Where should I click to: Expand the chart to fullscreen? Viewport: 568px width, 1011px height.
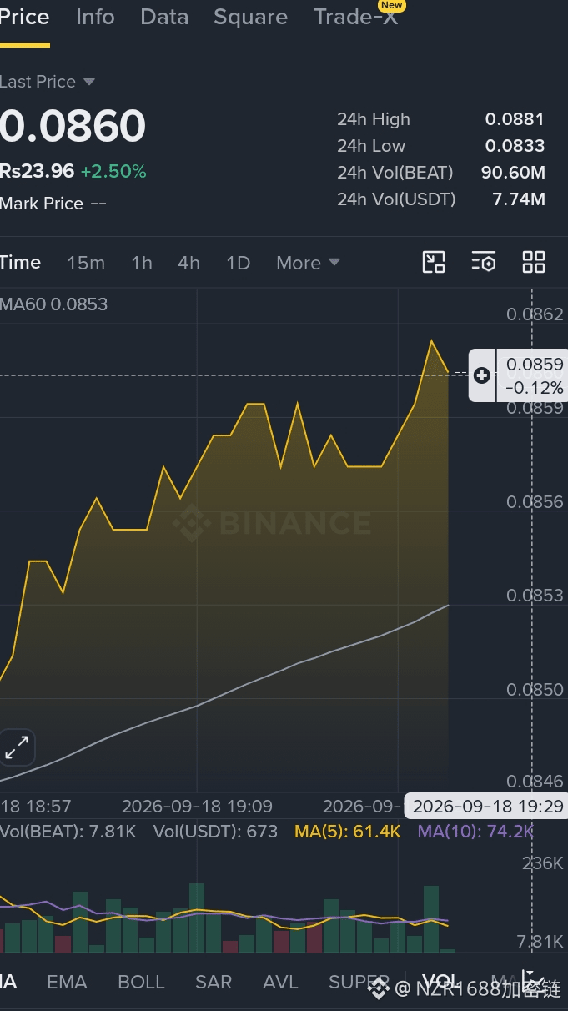point(17,747)
